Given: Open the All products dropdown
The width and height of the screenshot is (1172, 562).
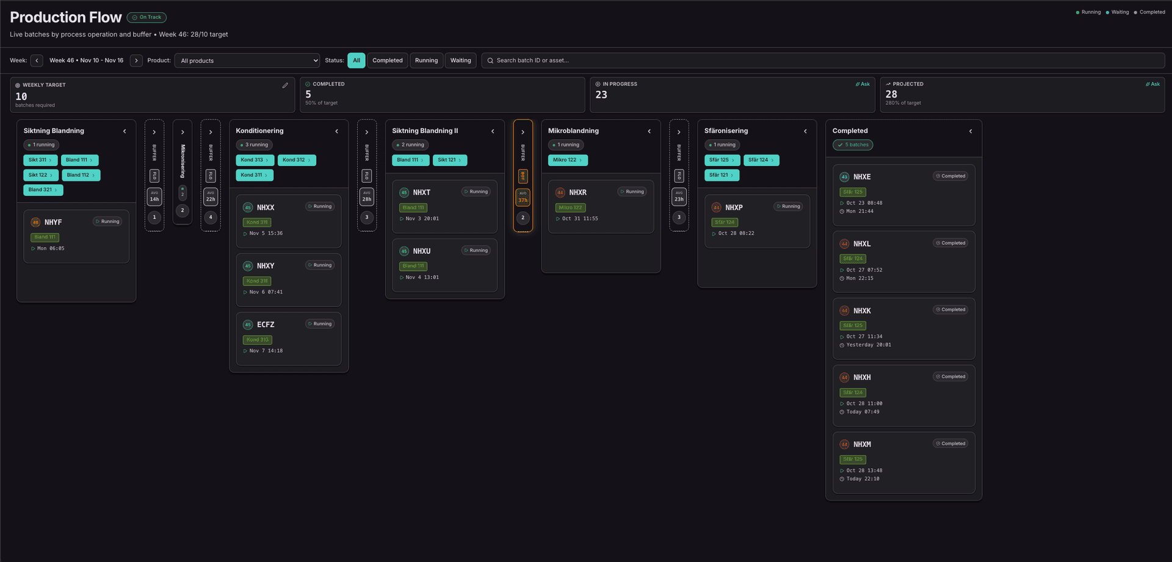Looking at the screenshot, I should click(x=247, y=60).
